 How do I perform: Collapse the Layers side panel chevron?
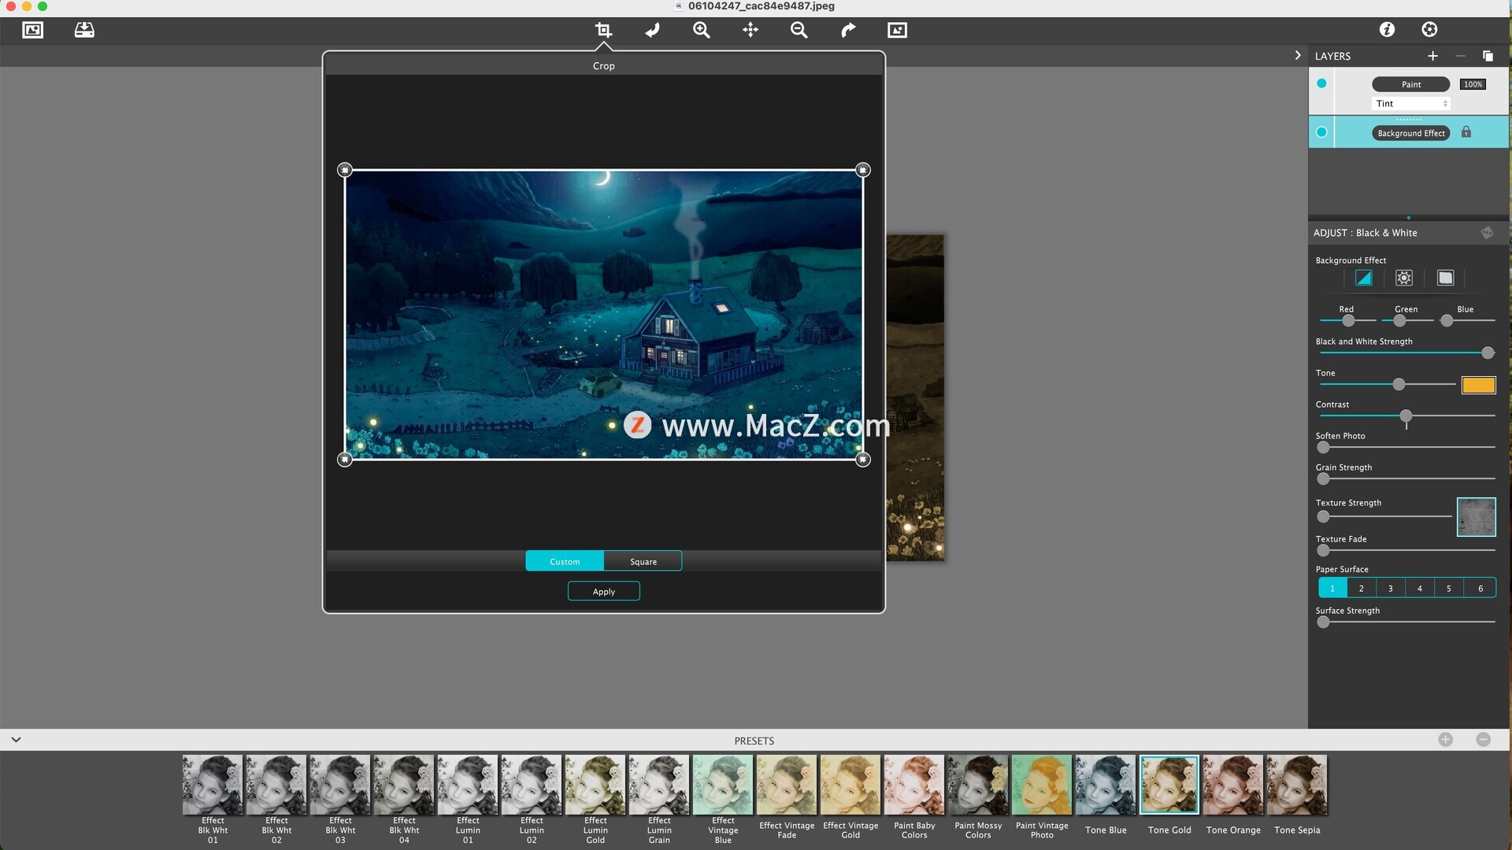pyautogui.click(x=1298, y=55)
